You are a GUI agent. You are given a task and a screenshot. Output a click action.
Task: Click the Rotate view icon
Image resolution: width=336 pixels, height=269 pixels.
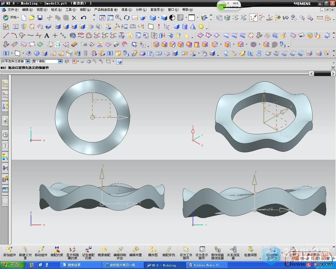(127, 18)
